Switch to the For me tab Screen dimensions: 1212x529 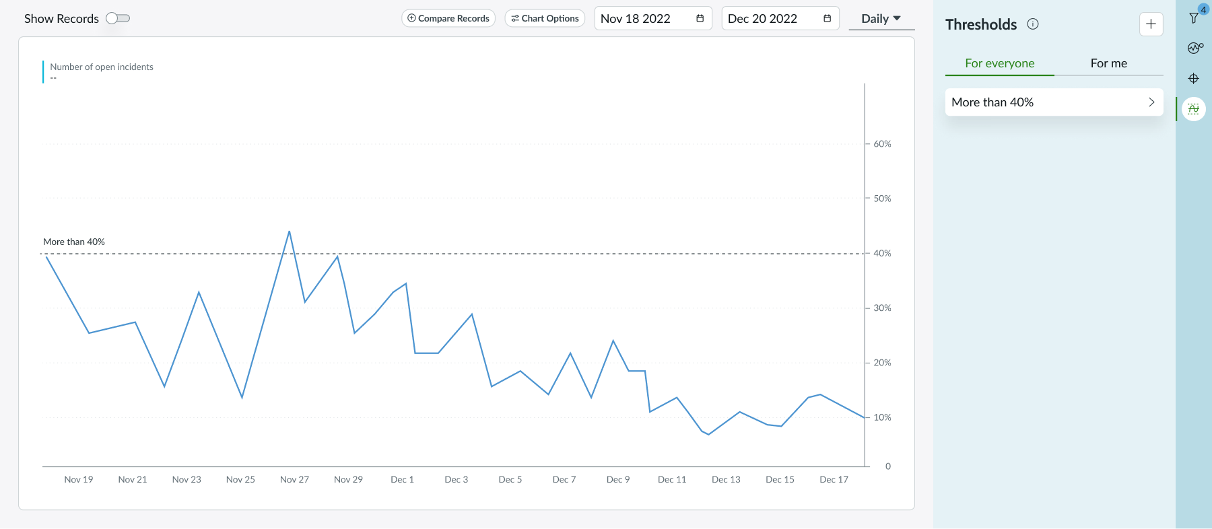(x=1109, y=63)
